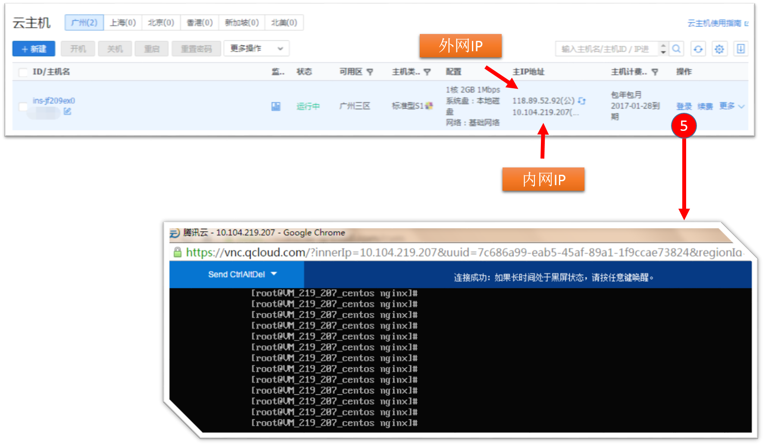Click the 新建 button

(34, 49)
